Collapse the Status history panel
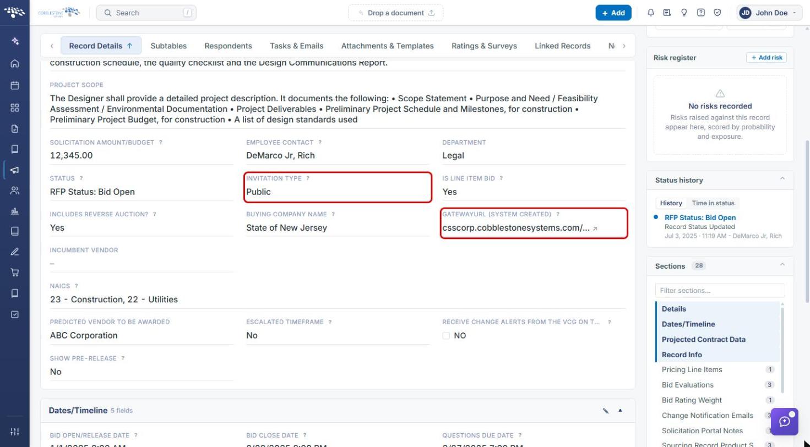 782,179
